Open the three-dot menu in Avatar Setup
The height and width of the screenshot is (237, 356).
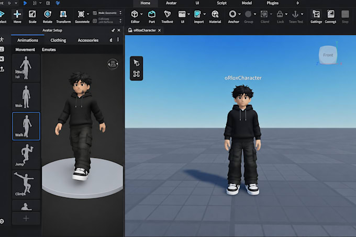click(x=118, y=40)
